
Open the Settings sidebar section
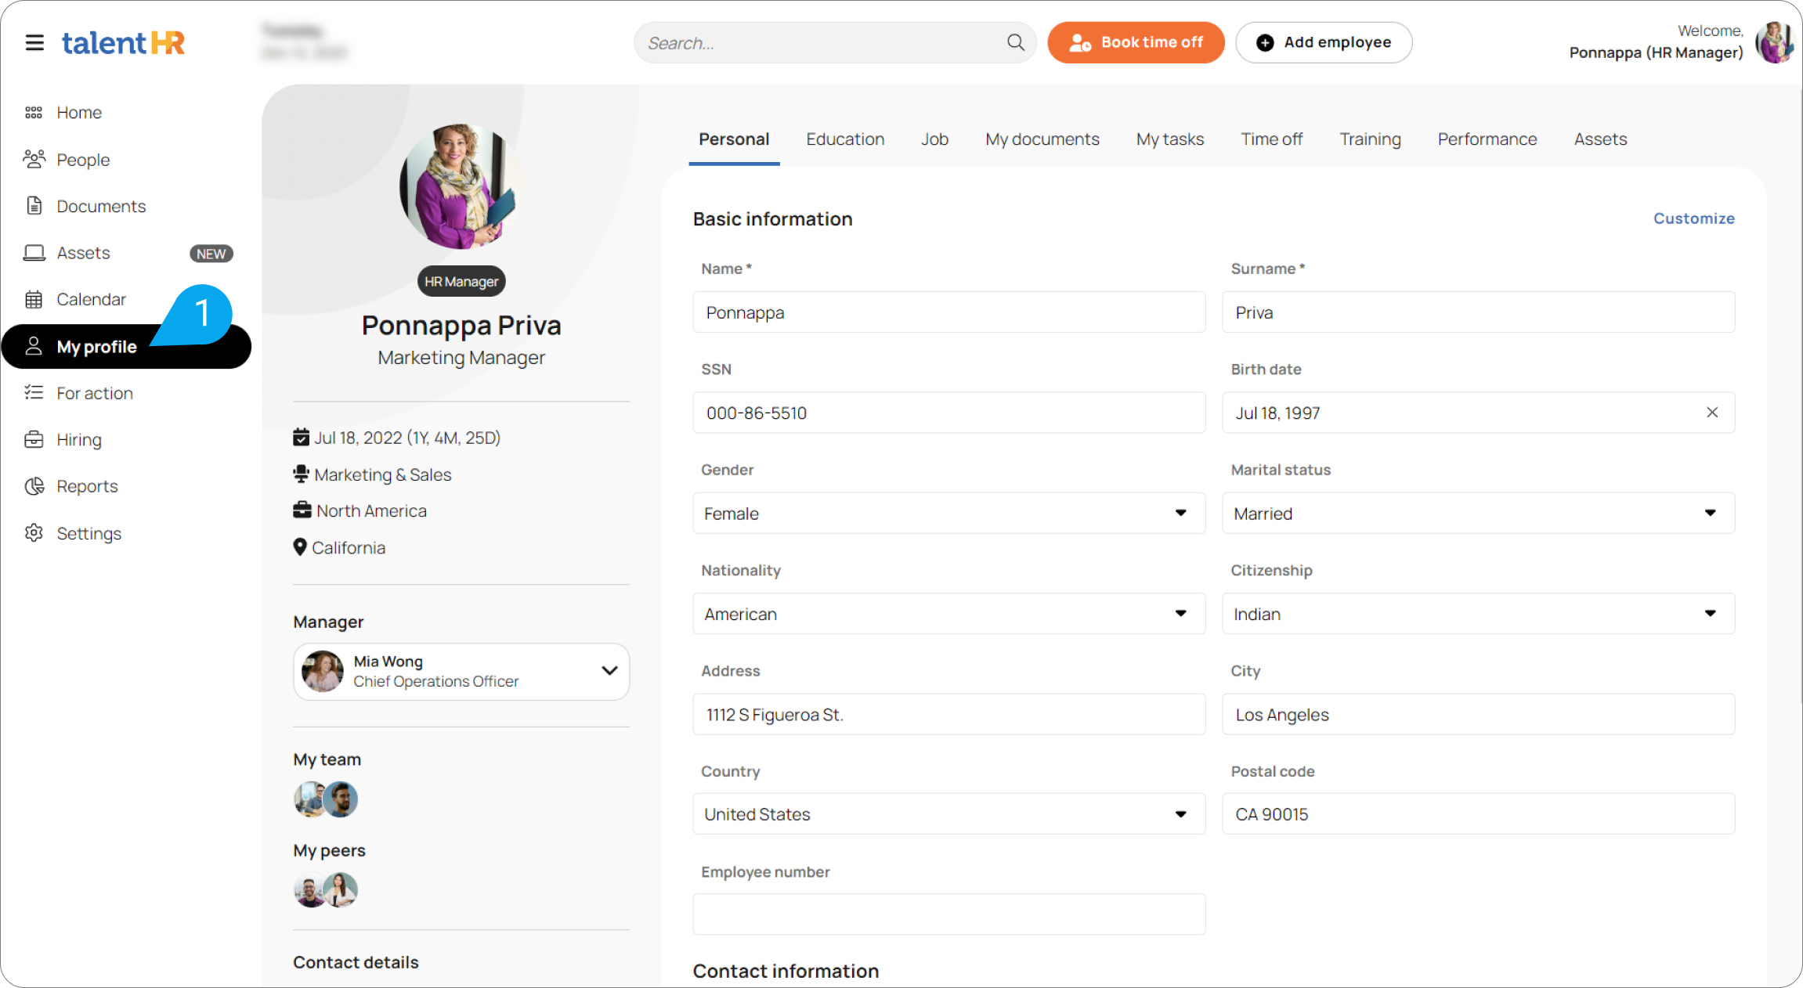pos(88,532)
